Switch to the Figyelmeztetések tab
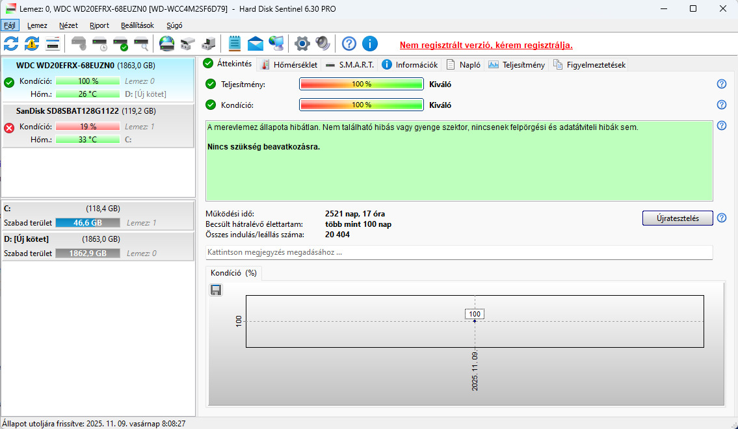Screen dimensions: 738x429 click(x=589, y=65)
